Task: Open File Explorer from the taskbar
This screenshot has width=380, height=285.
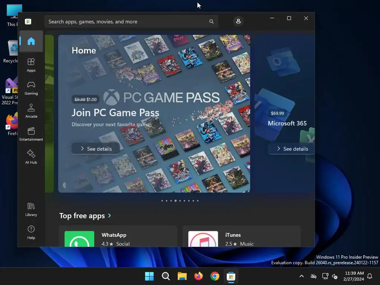Action: 182,276
